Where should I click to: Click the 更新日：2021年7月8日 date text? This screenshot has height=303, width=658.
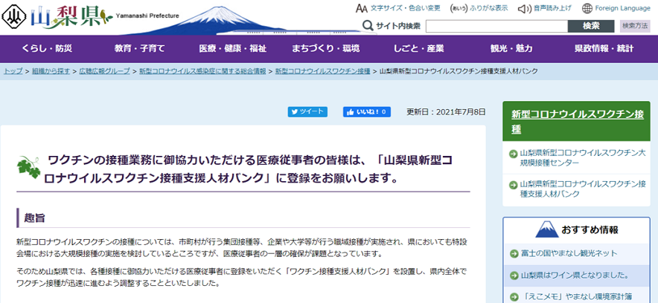(446, 111)
